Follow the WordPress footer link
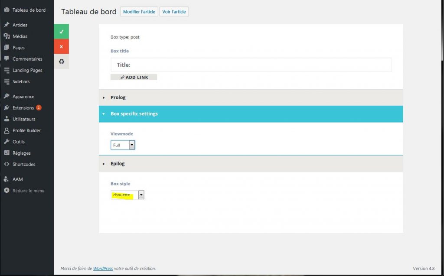 point(103,268)
